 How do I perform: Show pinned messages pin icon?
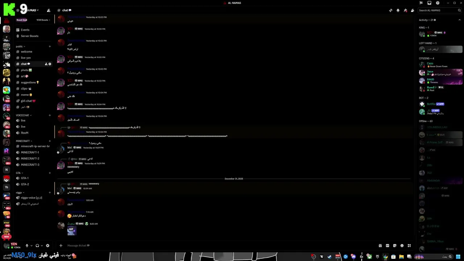click(x=405, y=10)
